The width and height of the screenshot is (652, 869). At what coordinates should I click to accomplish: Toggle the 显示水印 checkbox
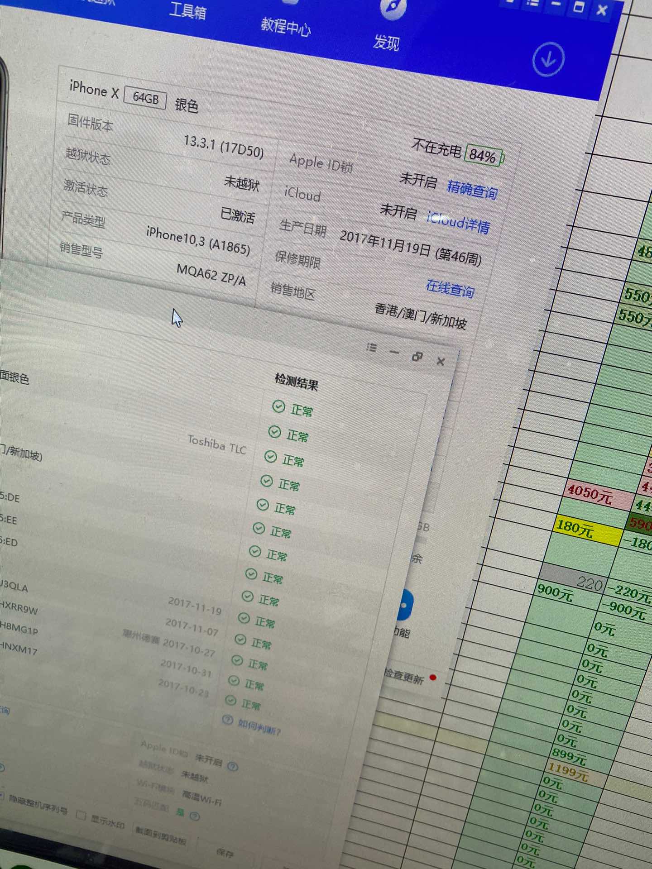click(x=81, y=816)
